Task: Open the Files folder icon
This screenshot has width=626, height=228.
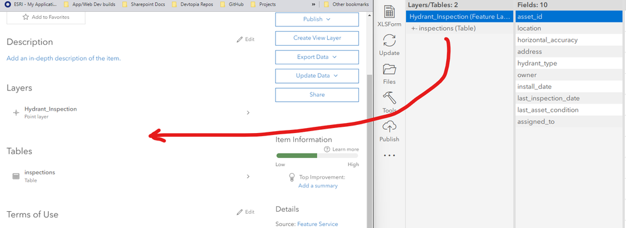Action: (x=389, y=69)
